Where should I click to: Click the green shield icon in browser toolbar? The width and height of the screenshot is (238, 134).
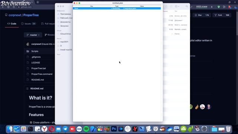pos(219,7)
